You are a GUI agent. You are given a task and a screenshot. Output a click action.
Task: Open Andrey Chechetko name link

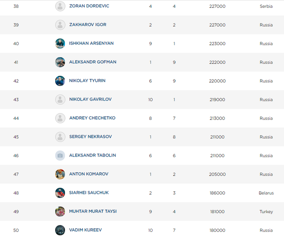click(92, 118)
